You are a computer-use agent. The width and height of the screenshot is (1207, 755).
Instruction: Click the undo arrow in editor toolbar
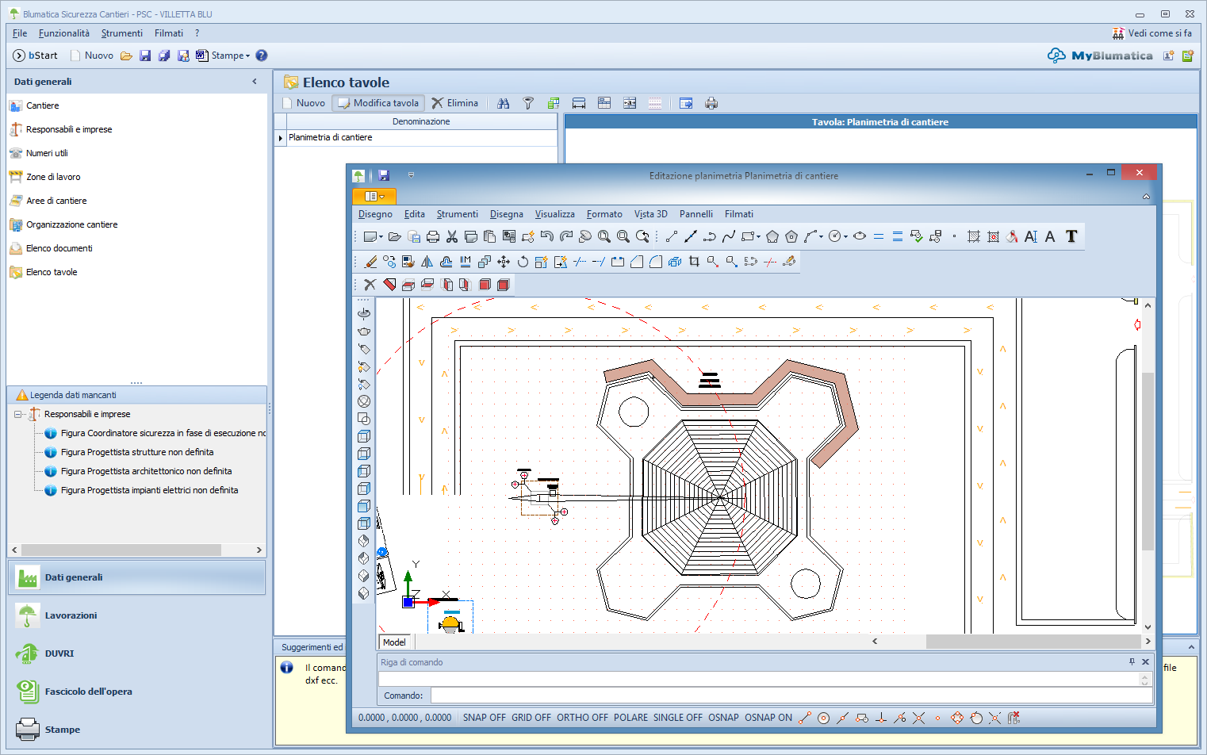tap(547, 236)
